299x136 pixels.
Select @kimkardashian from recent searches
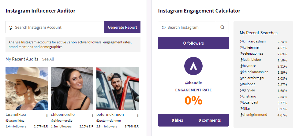[x=253, y=42]
